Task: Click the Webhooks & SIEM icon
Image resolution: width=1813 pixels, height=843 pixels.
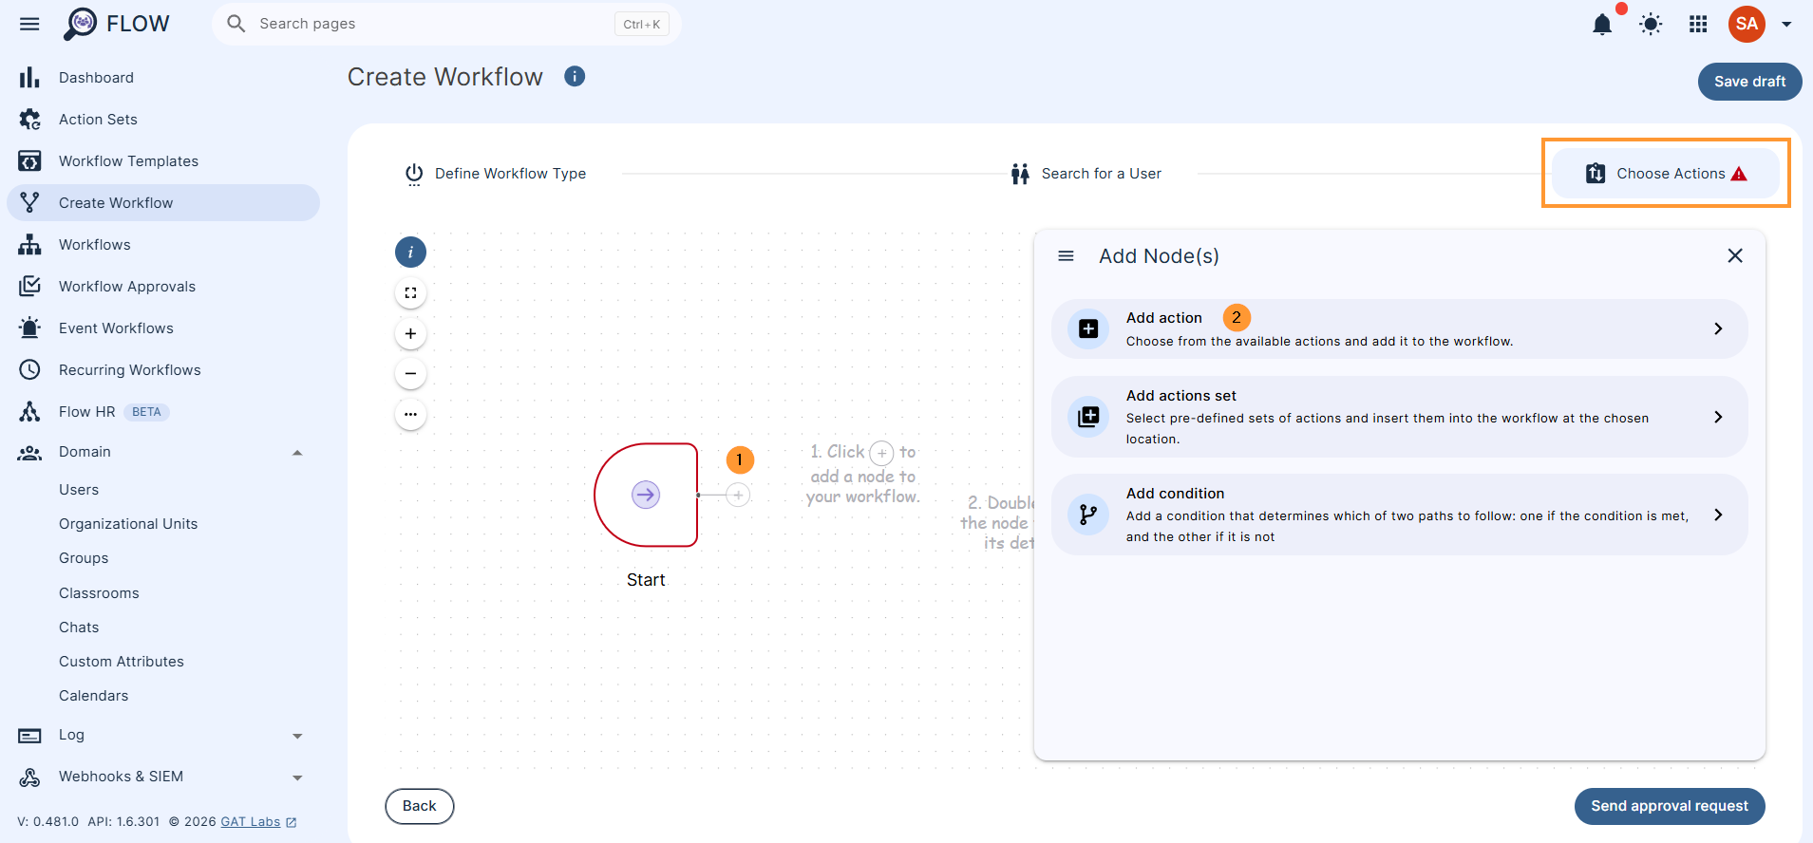Action: [30, 777]
